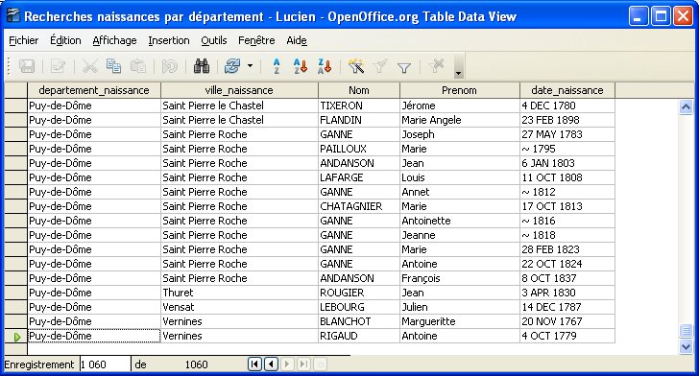Click the vertical scrollbar thumb
The image size is (699, 376).
point(686,331)
